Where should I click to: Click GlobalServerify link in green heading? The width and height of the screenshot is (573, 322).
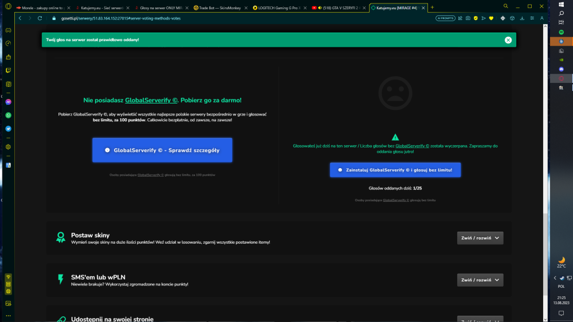coord(151,100)
